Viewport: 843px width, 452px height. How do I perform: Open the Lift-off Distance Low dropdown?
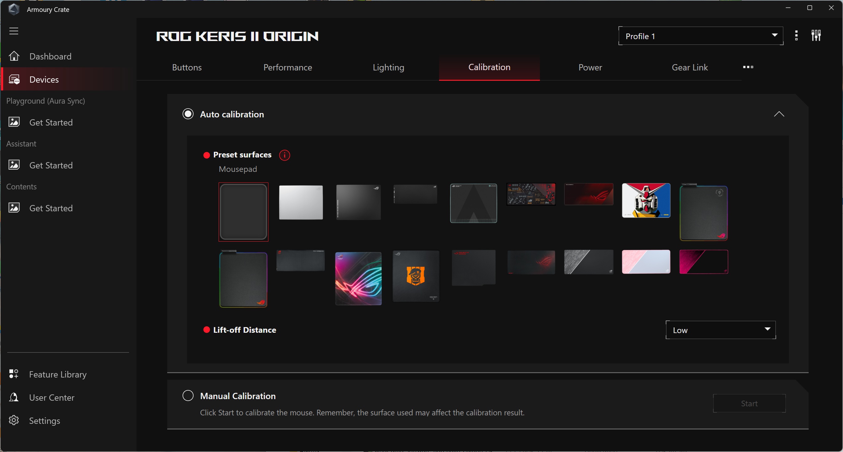click(x=721, y=330)
